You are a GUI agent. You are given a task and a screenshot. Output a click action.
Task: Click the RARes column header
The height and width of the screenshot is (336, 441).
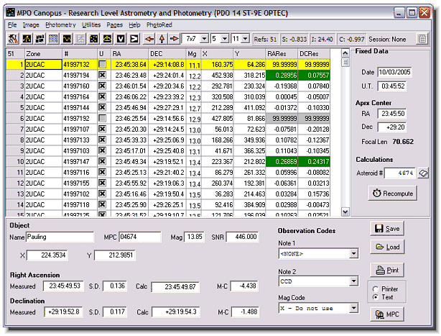tap(282, 53)
